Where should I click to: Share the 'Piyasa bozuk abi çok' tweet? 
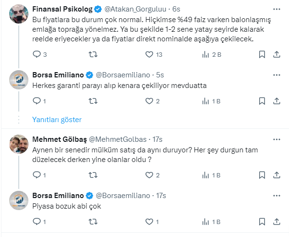click(276, 222)
